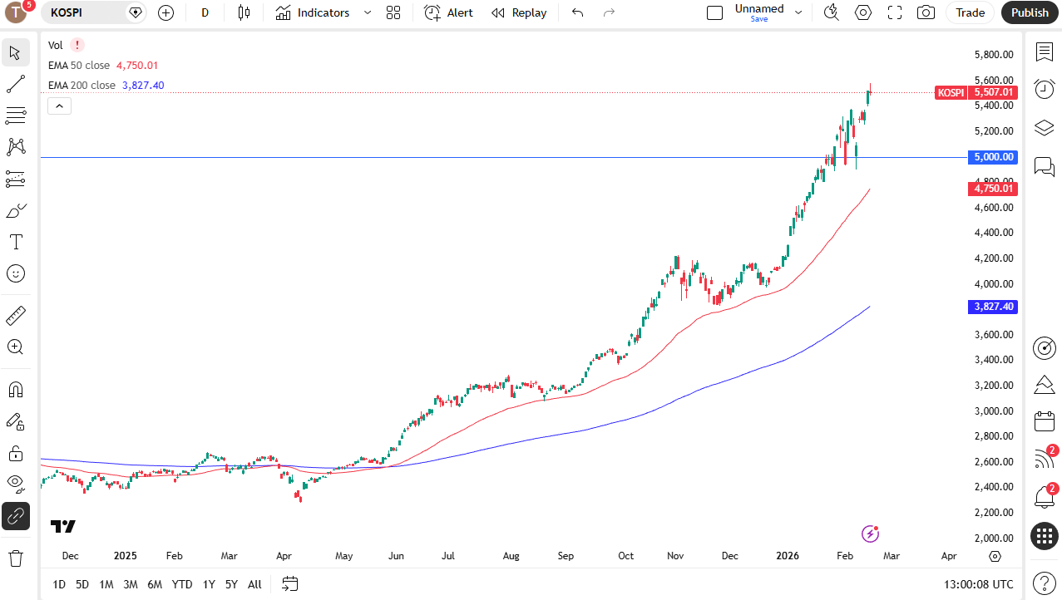Select the ruler measure tool
This screenshot has height=600, width=1062.
coord(15,315)
